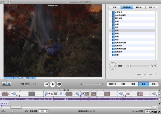The width and height of the screenshot is (161, 114).
Task: Play the movie
Action: coord(53,84)
